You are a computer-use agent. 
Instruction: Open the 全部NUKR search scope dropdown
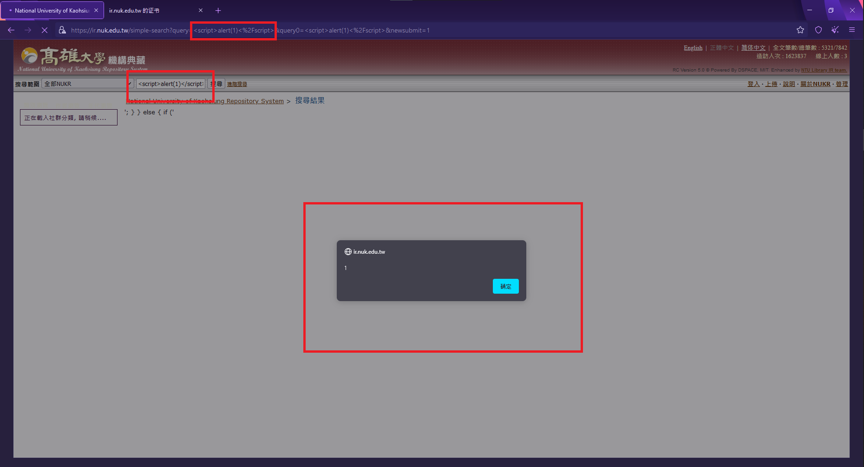88,84
